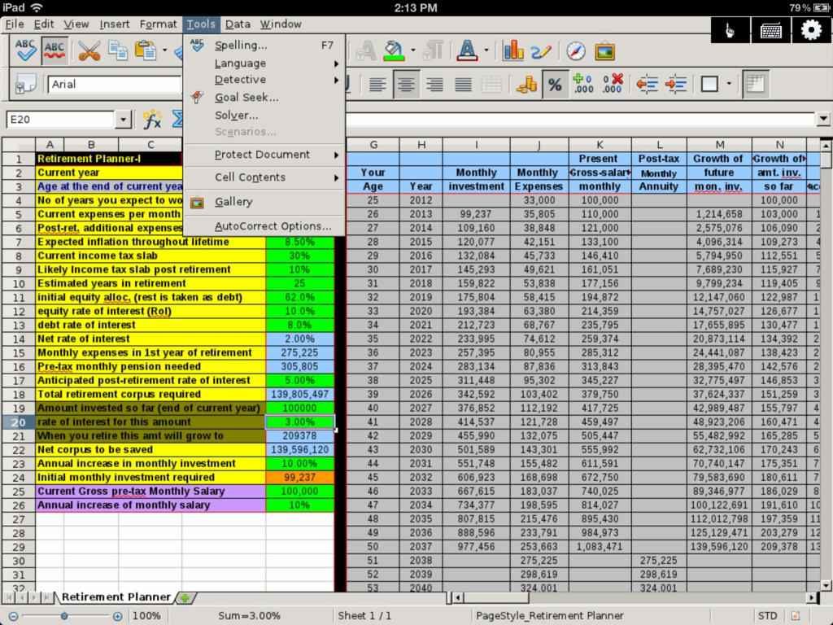Image resolution: width=833 pixels, height=625 pixels.
Task: Expand the Language submenu
Action: (241, 63)
